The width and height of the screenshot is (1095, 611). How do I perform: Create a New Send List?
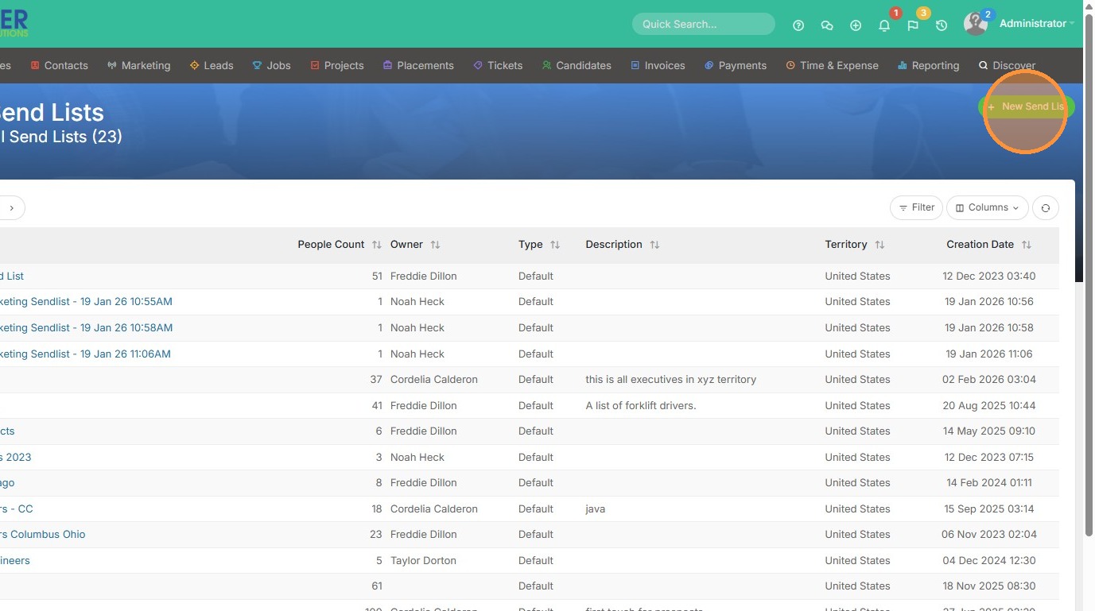[1026, 106]
